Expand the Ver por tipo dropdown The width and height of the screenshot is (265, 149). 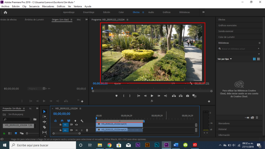point(225,59)
